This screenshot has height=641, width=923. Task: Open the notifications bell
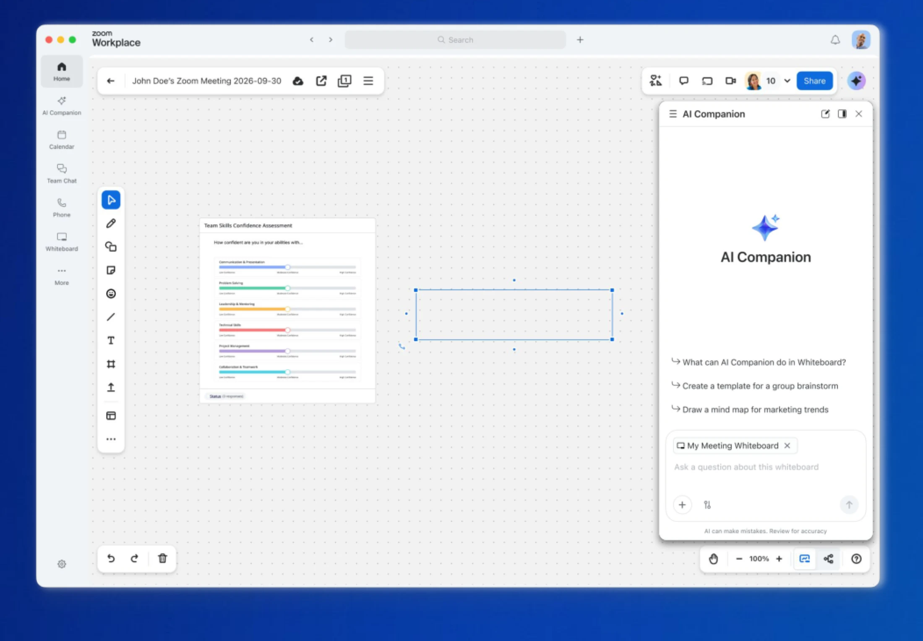[835, 39]
